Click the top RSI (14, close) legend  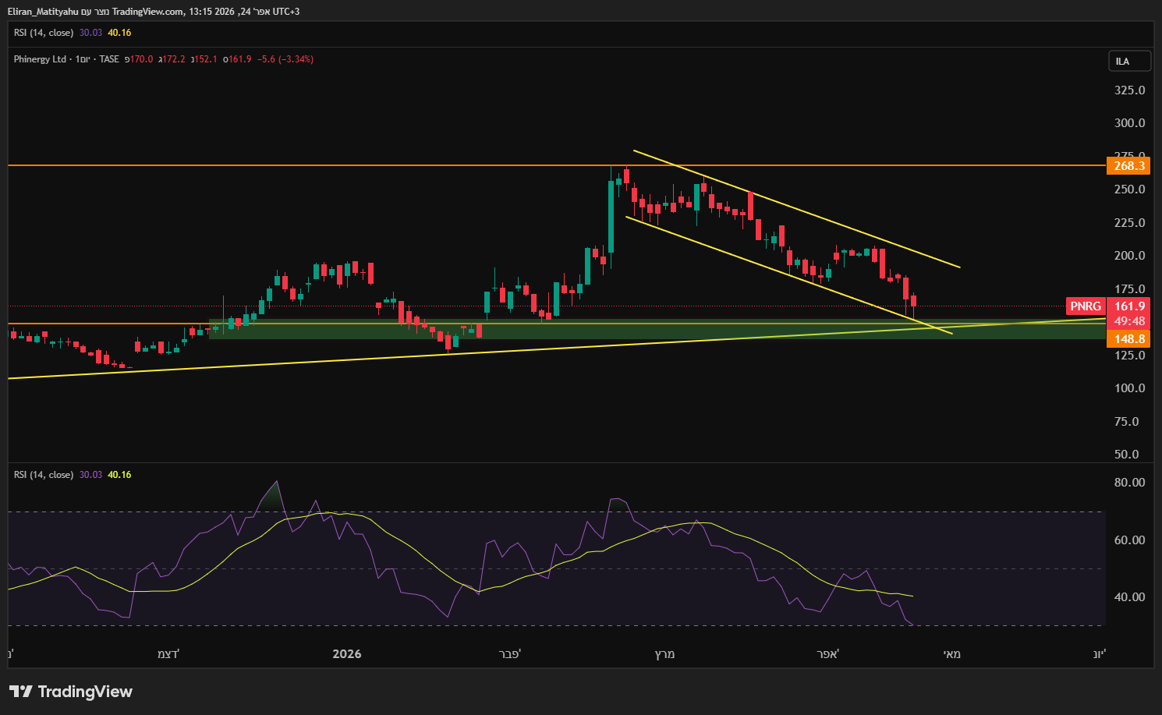click(x=44, y=33)
